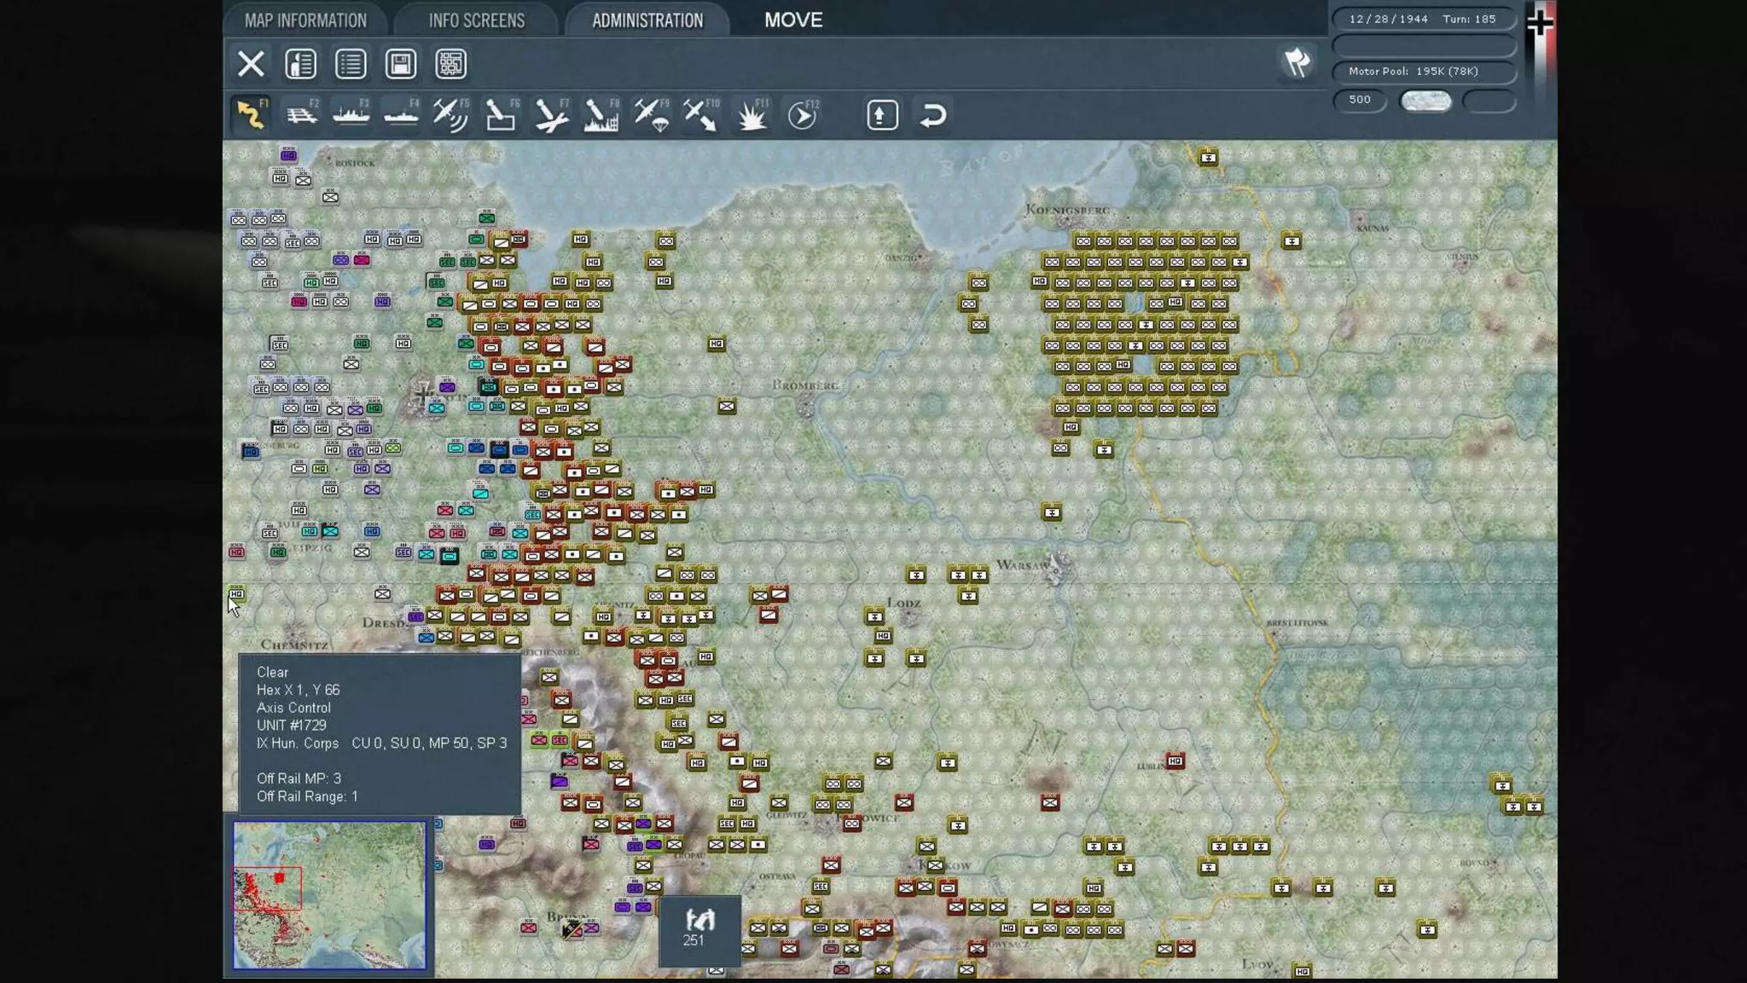Select the F3 Naval Transport mode
This screenshot has width=1747, height=983.
click(351, 115)
